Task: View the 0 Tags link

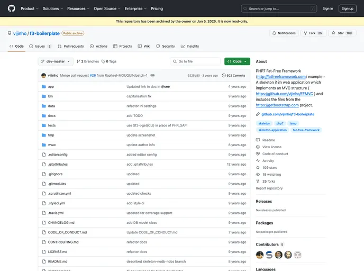Action: coord(109,61)
